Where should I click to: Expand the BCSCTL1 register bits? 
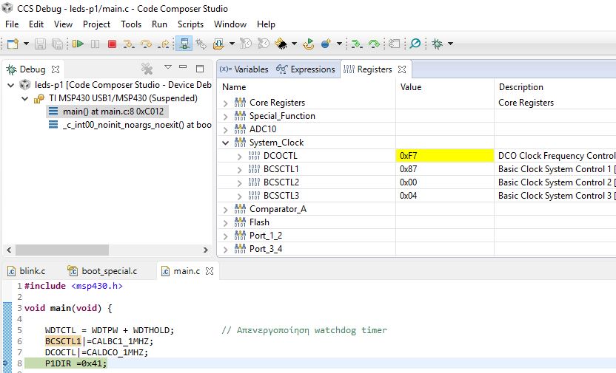click(240, 170)
